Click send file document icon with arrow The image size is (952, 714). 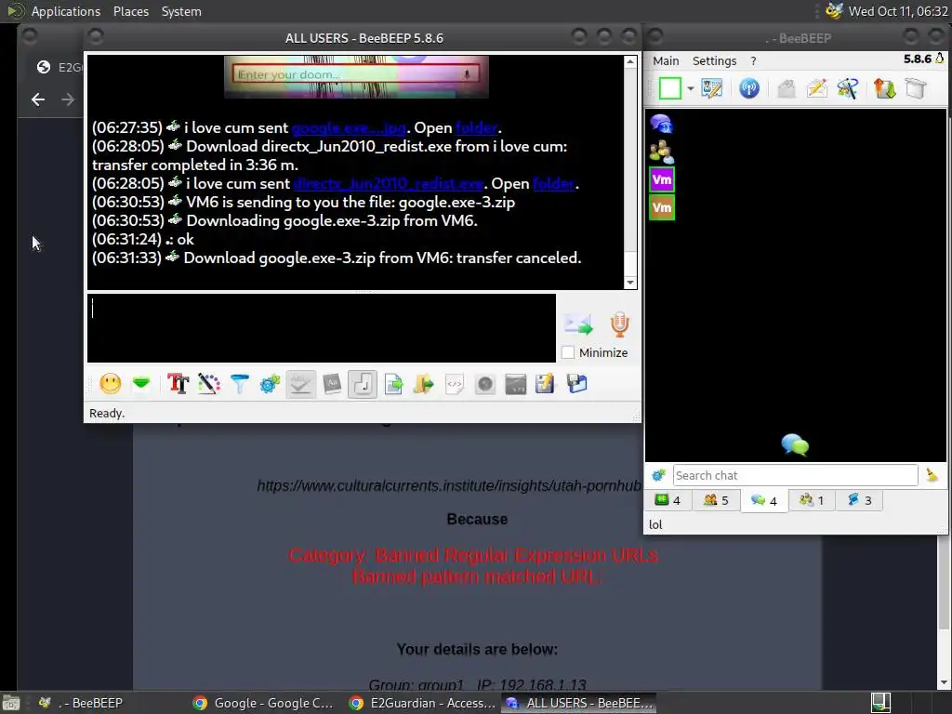[393, 384]
